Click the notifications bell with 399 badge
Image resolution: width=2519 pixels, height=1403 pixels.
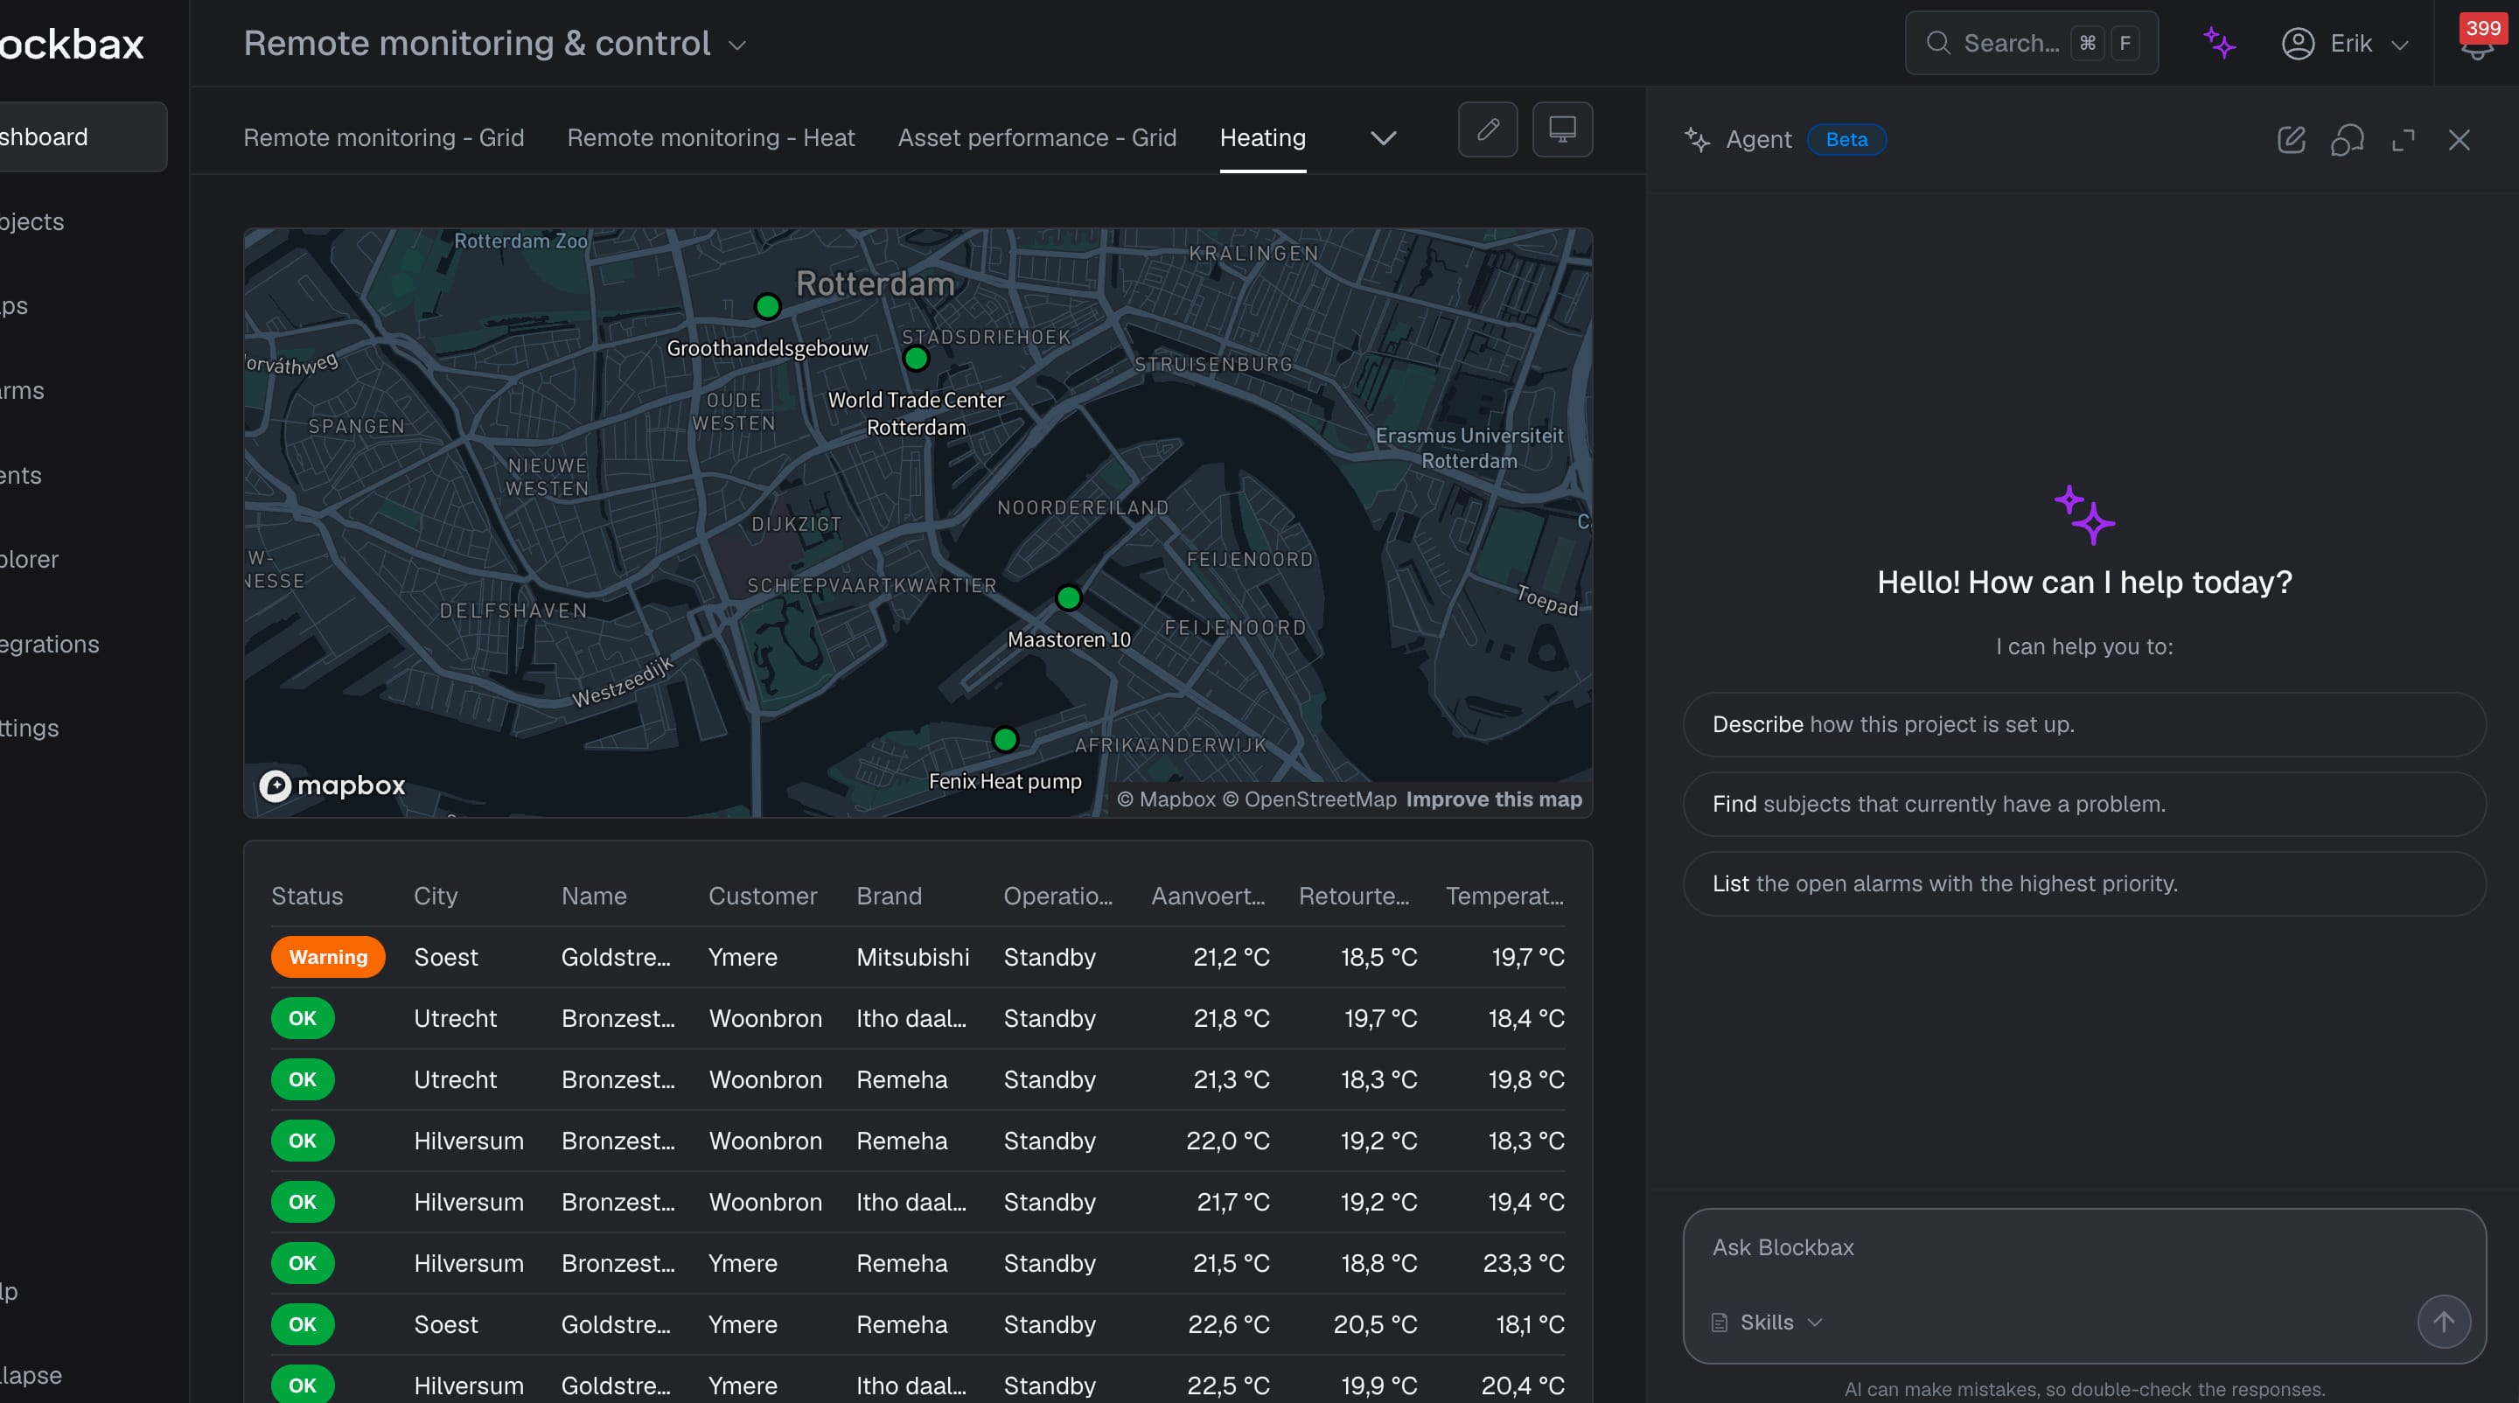point(2476,43)
